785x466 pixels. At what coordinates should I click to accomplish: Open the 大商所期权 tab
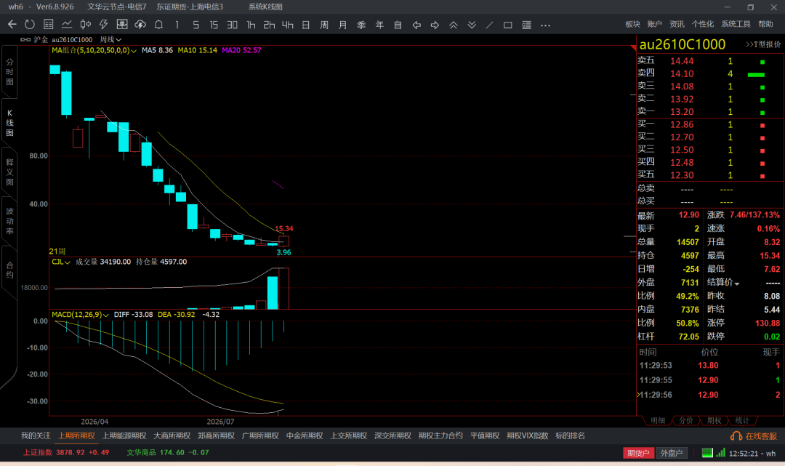(172, 436)
